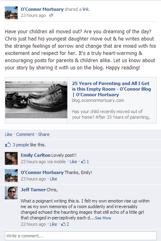The width and height of the screenshot is (161, 241).
Task: View the 3 people who like this
Action: (x=21, y=145)
